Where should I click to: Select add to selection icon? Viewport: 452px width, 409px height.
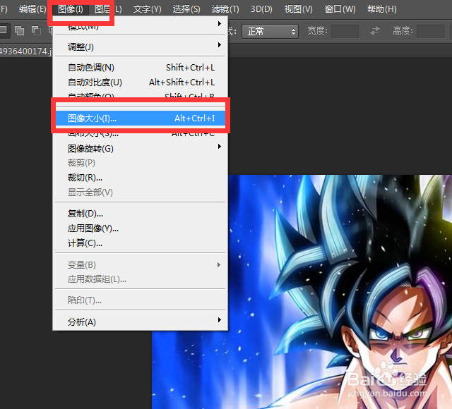[x=19, y=30]
